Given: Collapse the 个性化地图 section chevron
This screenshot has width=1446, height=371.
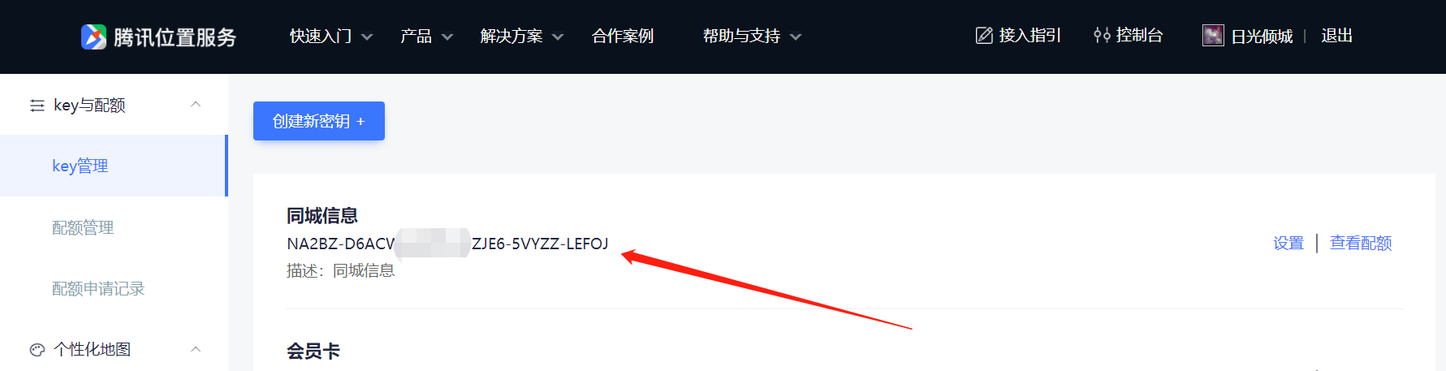Looking at the screenshot, I should pyautogui.click(x=196, y=349).
